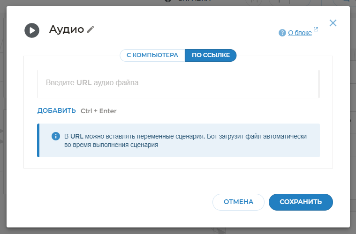This screenshot has width=356, height=234.
Task: Select the По ссылке tab
Action: pos(211,55)
